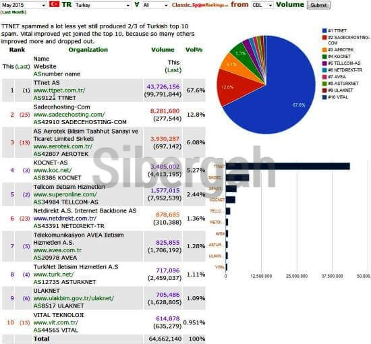371x344 pixels.
Task: Sort by the Volume column header
Action: [x=163, y=50]
